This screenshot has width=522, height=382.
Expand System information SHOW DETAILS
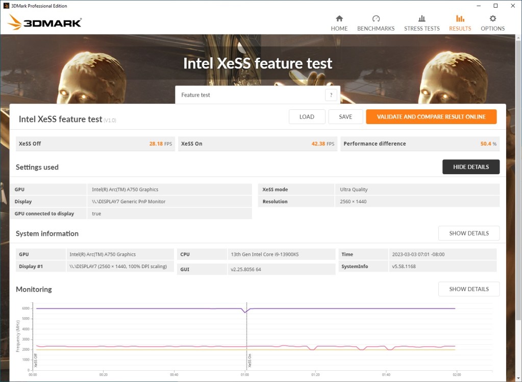point(469,233)
